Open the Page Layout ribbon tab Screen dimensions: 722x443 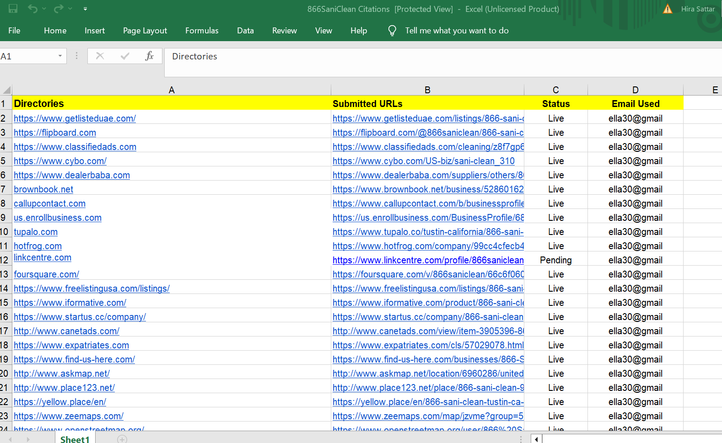[145, 31]
